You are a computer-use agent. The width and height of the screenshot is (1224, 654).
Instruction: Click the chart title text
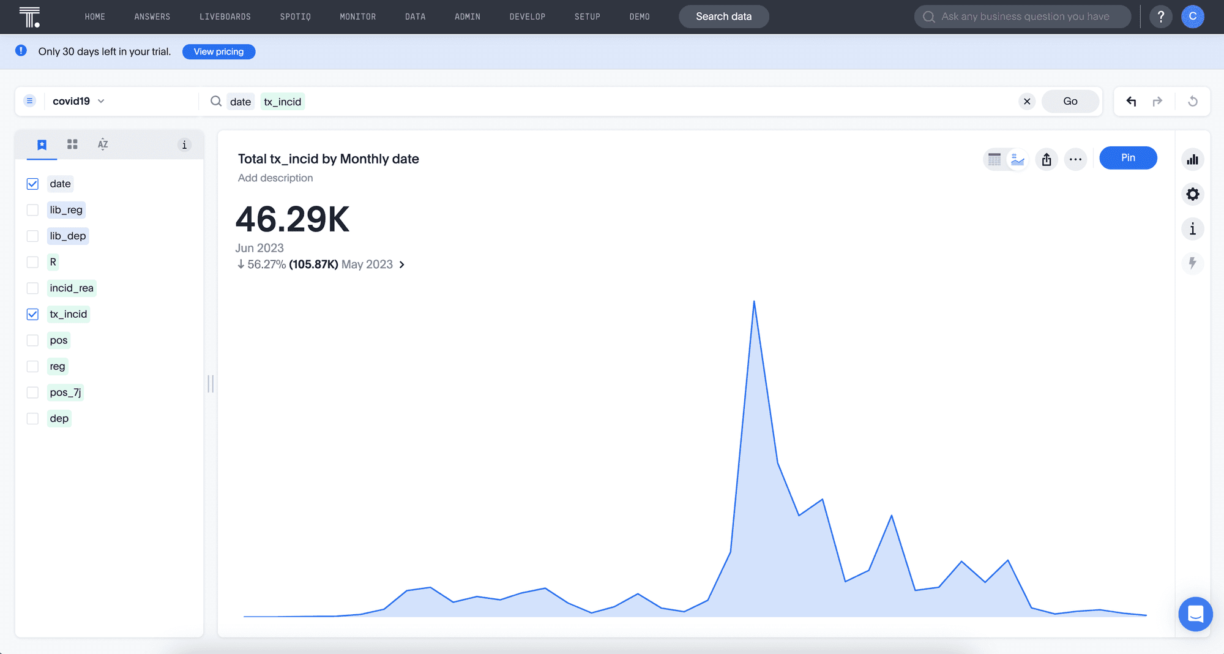[329, 159]
